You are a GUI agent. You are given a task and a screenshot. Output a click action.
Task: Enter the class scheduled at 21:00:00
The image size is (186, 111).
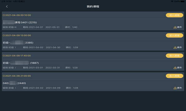coord(174,76)
